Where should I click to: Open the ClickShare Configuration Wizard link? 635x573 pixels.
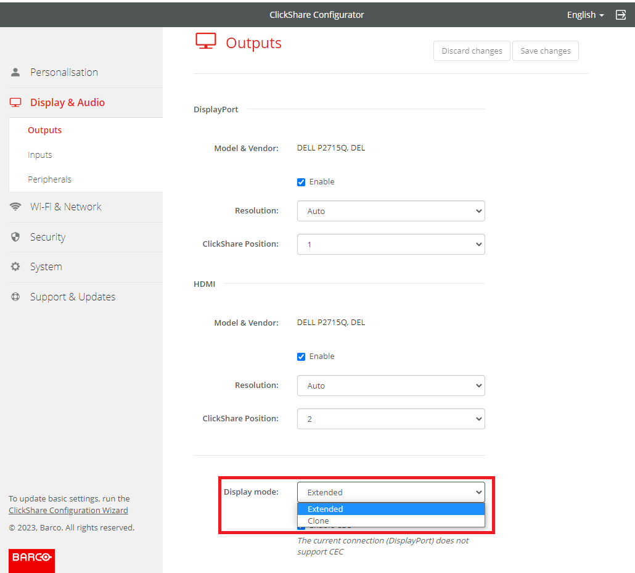[68, 510]
